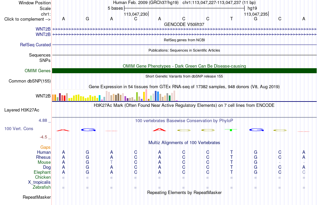Click the 'Chicken' alignment species label

click(x=43, y=177)
